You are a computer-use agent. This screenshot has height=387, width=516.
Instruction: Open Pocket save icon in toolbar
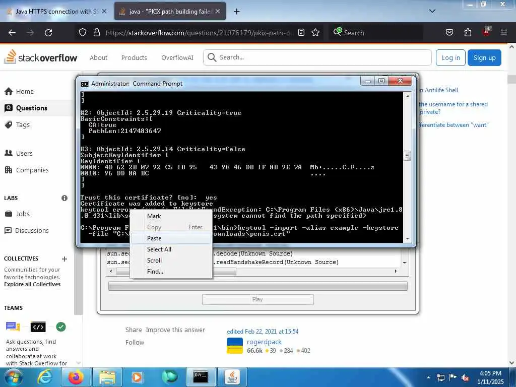pyautogui.click(x=449, y=33)
